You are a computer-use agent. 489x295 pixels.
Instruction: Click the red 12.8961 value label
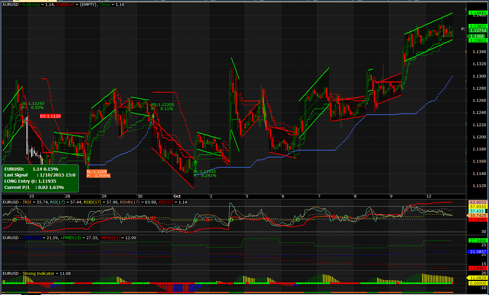478,268
